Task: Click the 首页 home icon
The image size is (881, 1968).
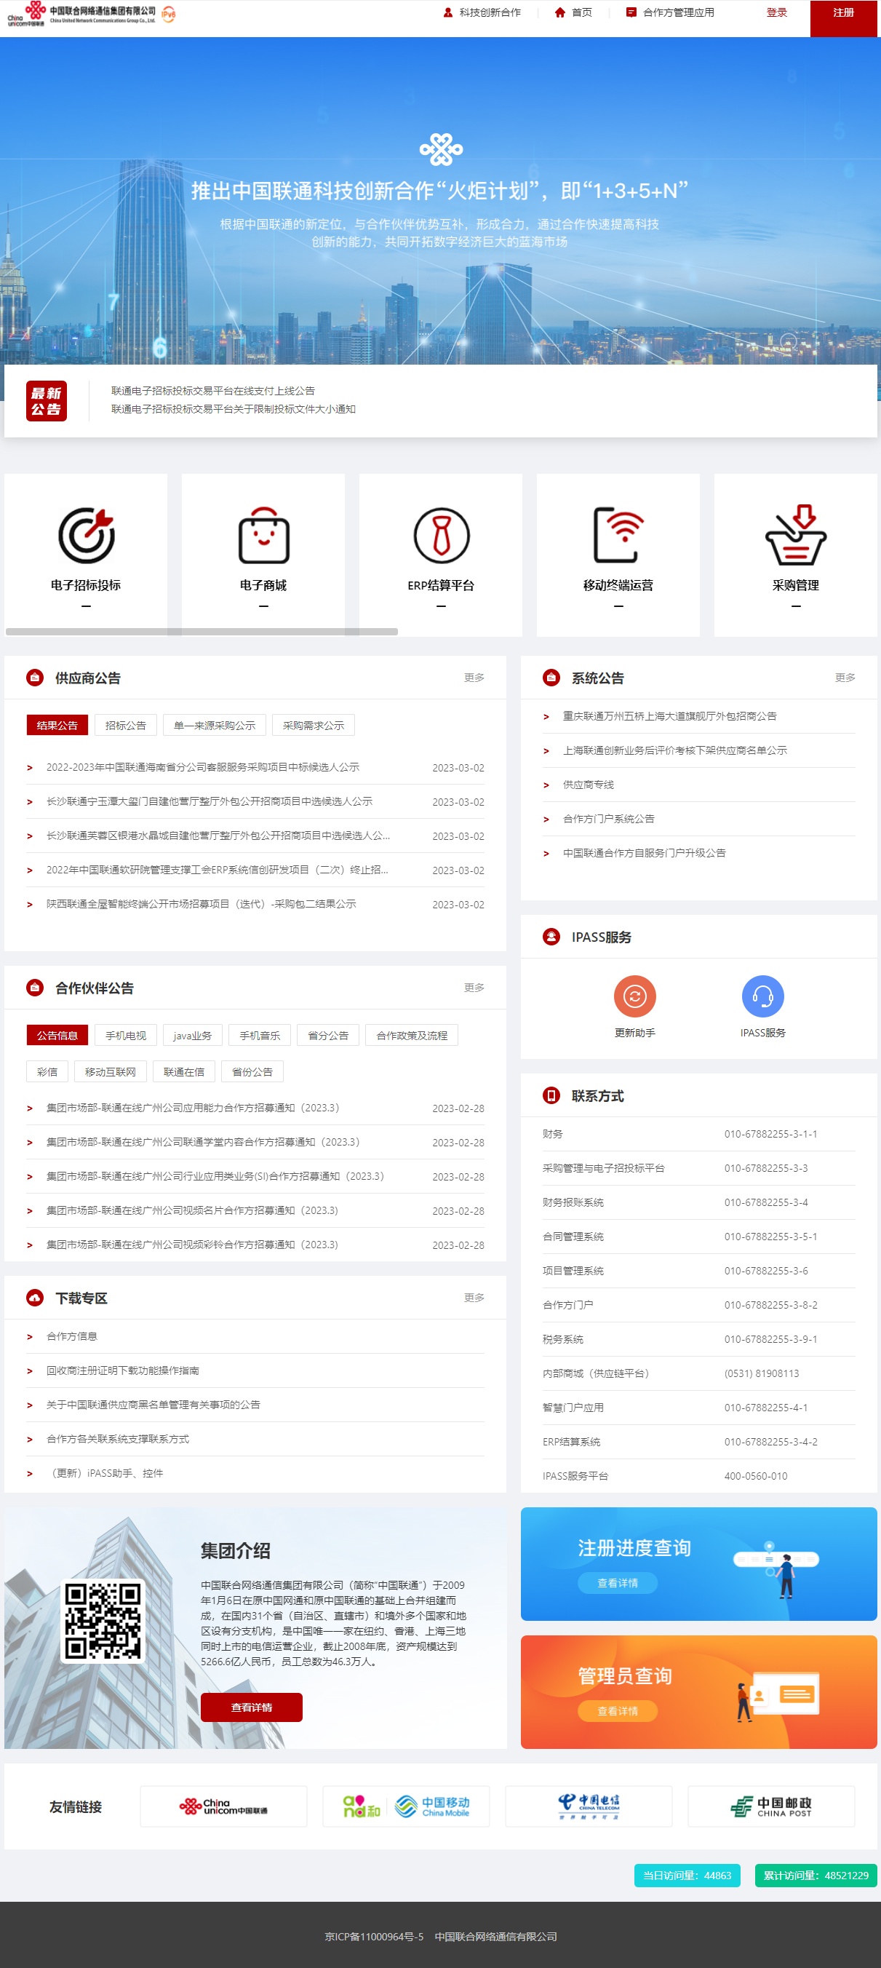Action: (x=559, y=12)
